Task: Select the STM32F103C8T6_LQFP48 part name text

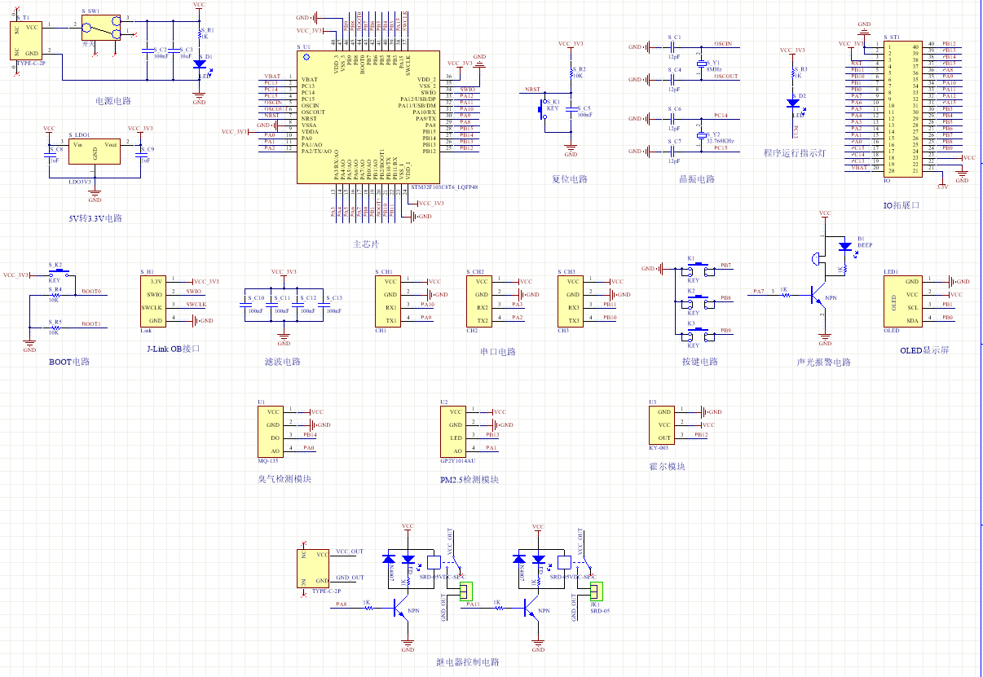Action: [443, 187]
